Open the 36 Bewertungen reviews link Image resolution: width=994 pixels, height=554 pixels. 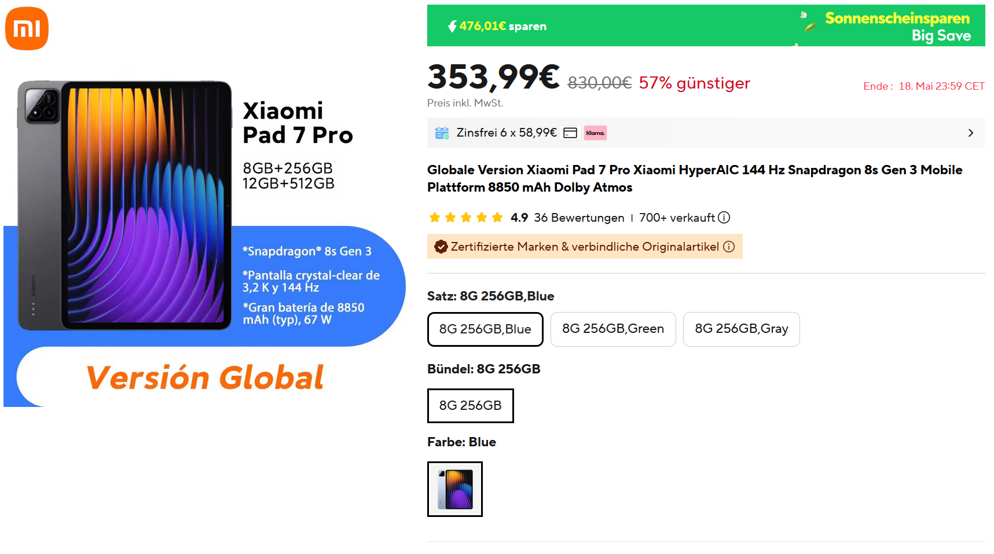[579, 218]
